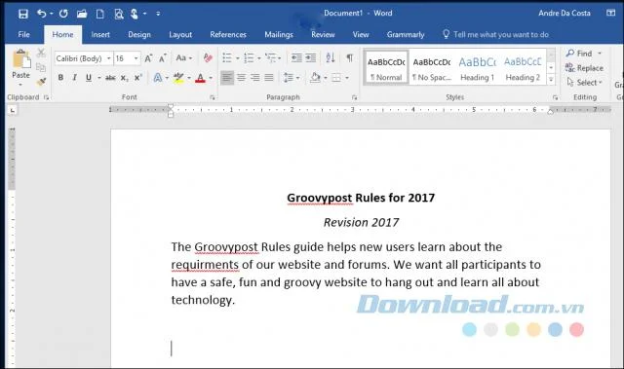The height and width of the screenshot is (369, 624).
Task: Toggle bulleted list
Action: [x=227, y=58]
